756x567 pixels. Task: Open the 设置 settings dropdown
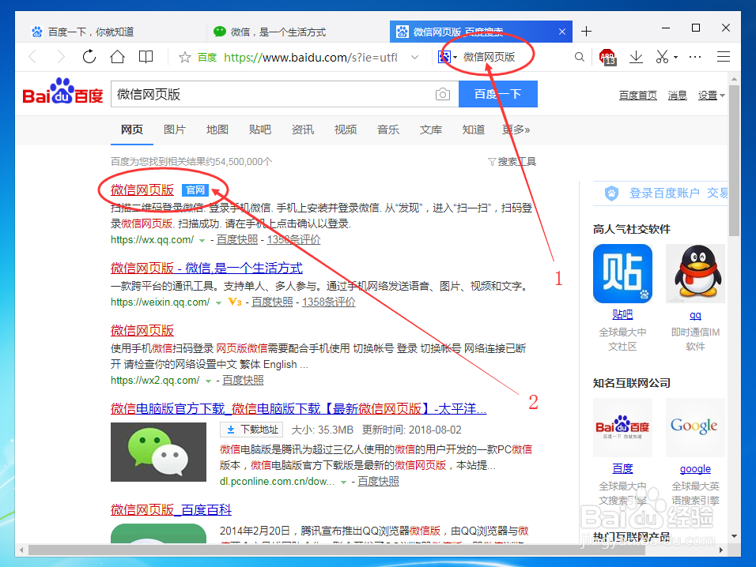click(711, 96)
